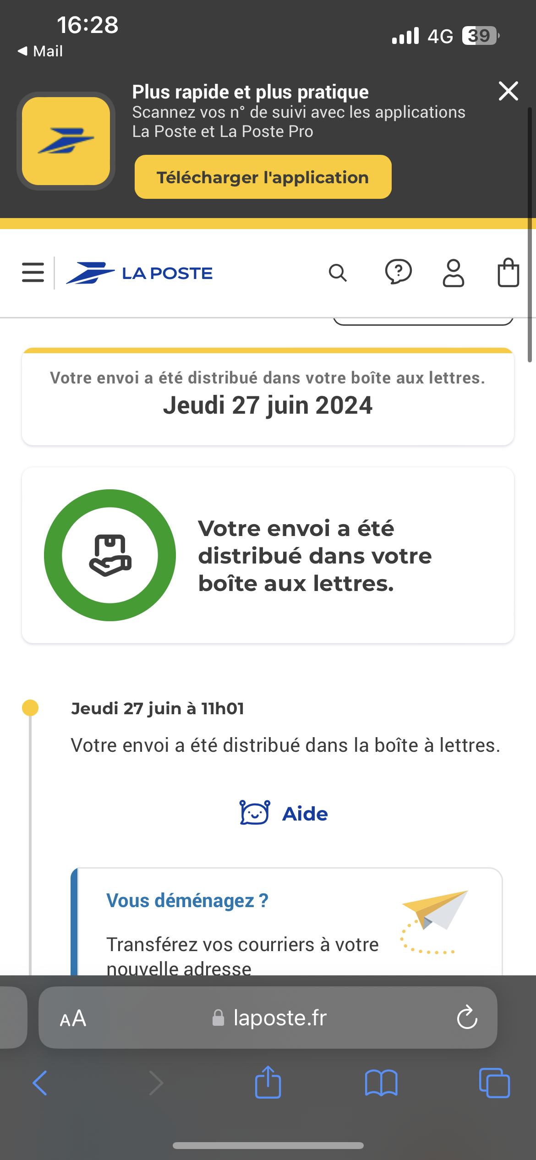Viewport: 536px width, 1160px height.
Task: Go back to previous page in Safari
Action: pos(40,1083)
